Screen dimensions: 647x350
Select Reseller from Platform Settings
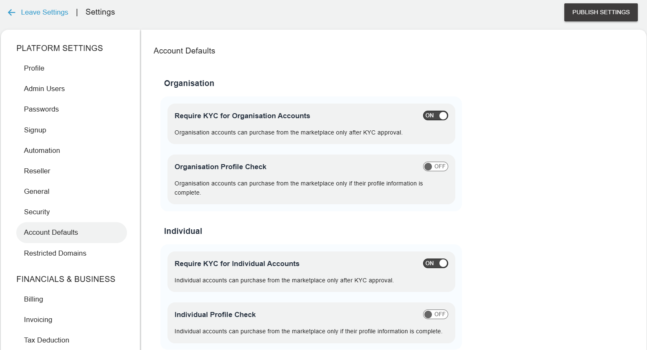(36, 171)
